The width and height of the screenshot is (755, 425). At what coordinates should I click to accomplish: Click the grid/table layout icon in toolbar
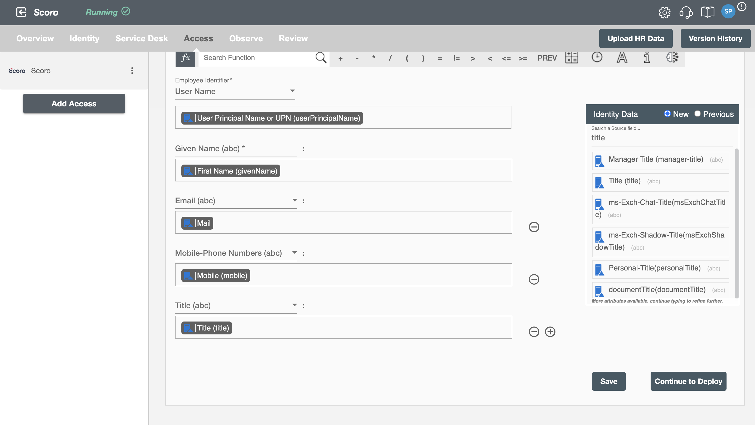pos(572,57)
